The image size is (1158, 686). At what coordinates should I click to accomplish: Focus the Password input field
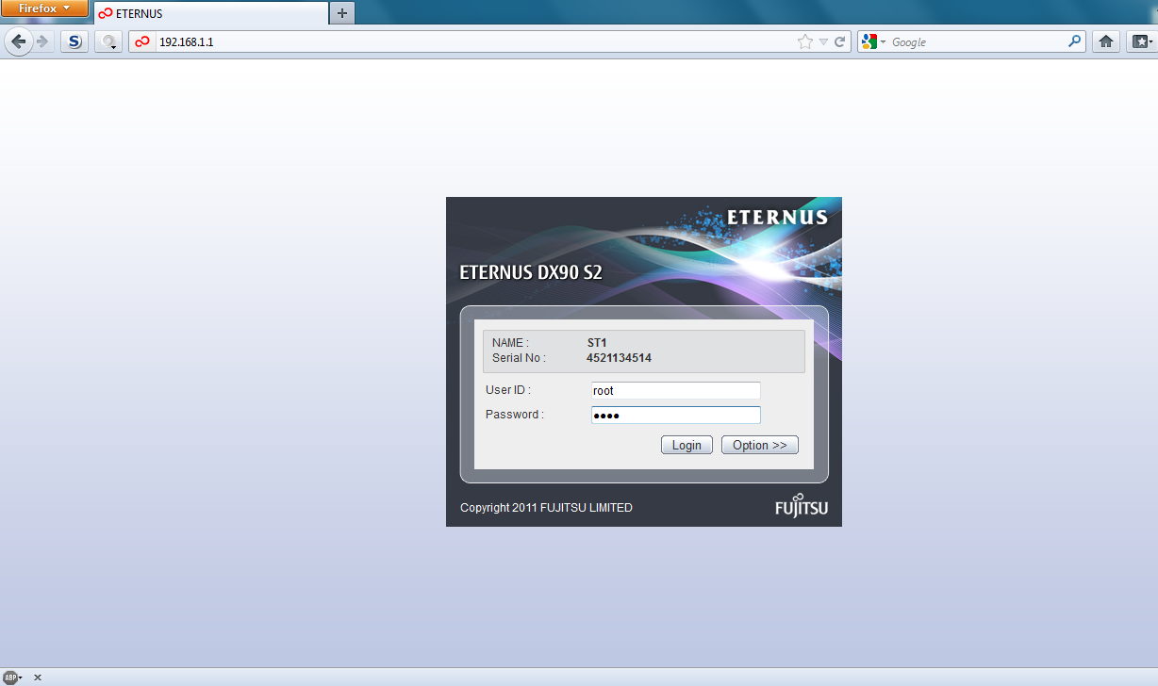(675, 415)
